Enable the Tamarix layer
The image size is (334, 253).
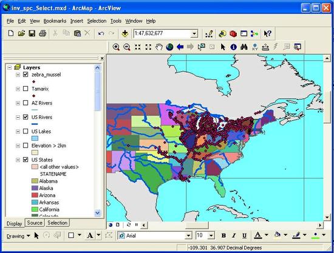[x=26, y=89]
